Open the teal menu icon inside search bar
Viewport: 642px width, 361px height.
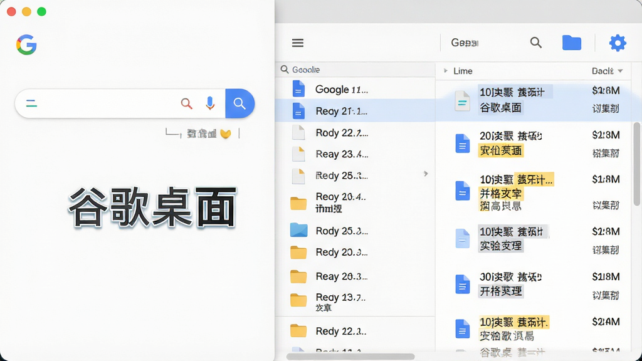point(31,103)
